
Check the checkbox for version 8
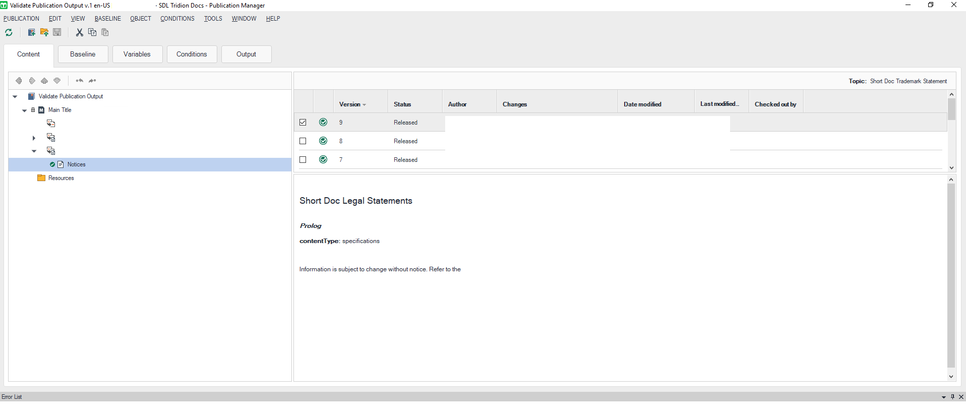pos(303,141)
